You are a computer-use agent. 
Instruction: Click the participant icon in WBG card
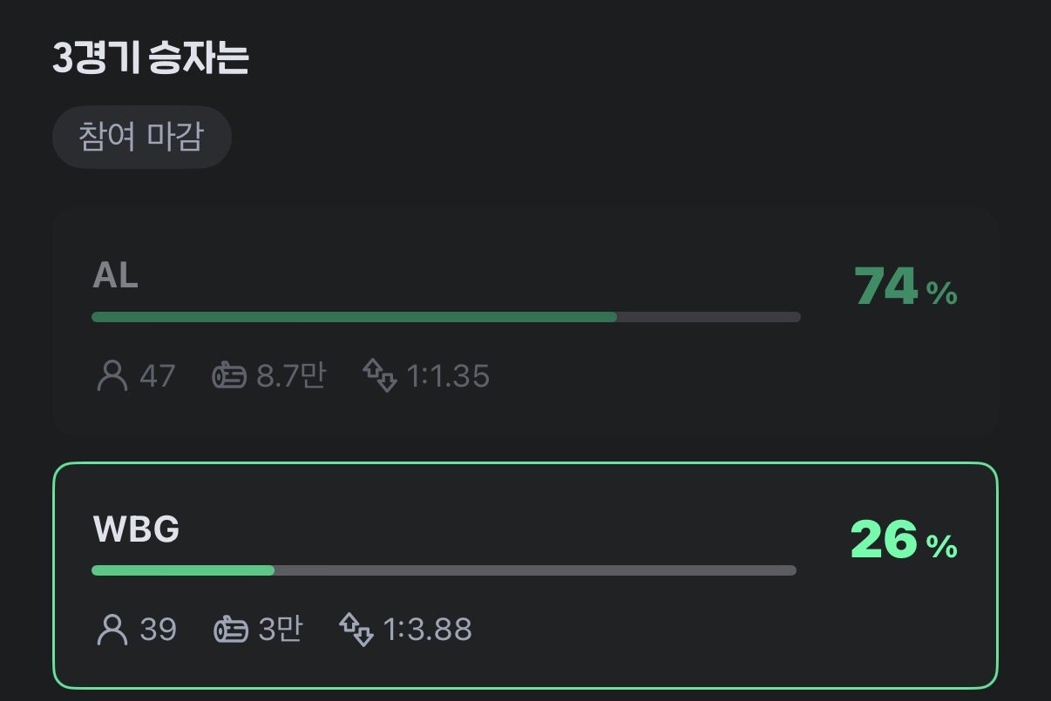(x=112, y=629)
